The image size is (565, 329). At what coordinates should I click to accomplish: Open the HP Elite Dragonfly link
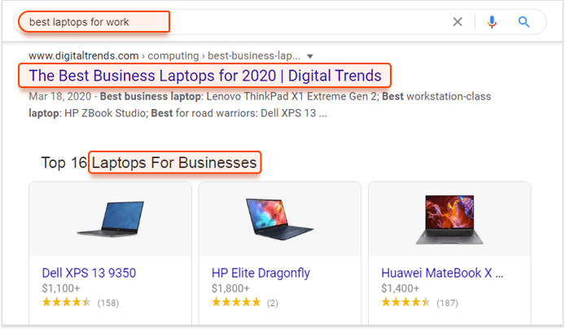click(x=261, y=273)
